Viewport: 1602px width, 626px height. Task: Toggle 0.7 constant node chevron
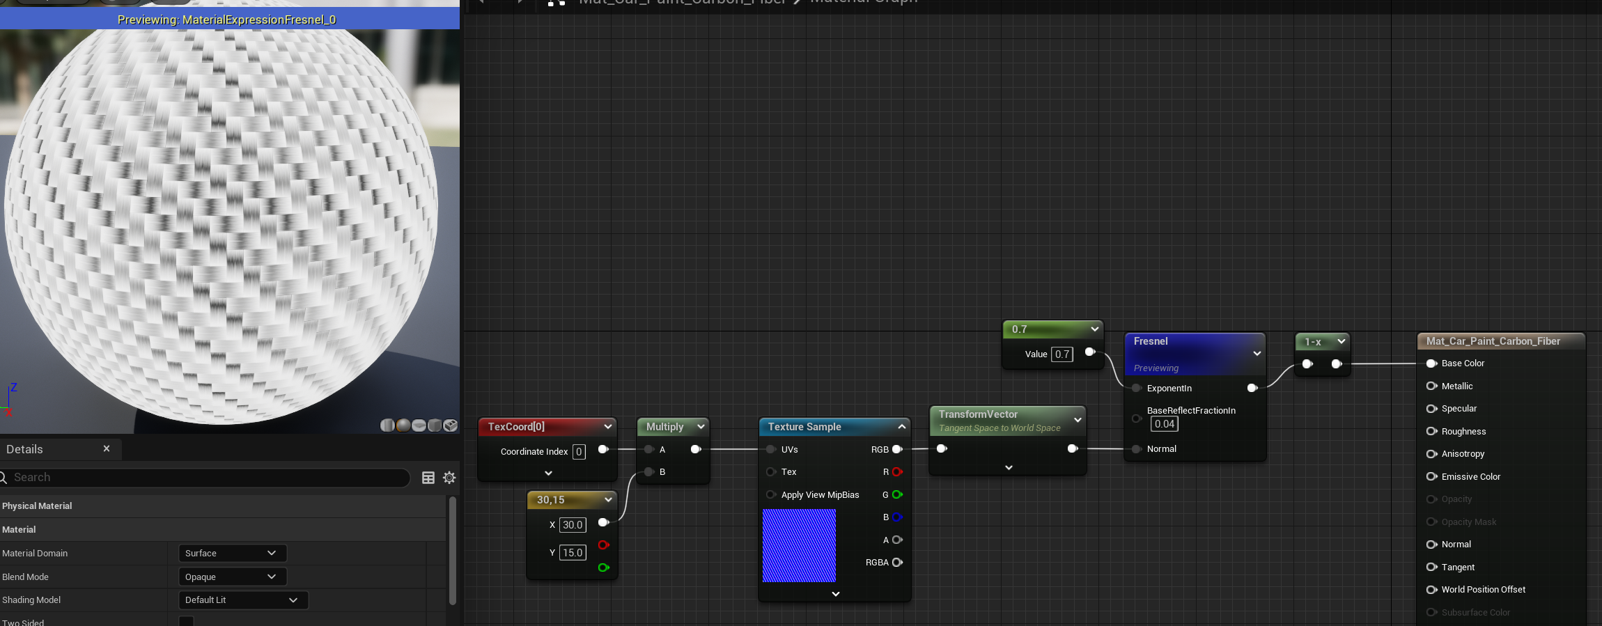pyautogui.click(x=1095, y=329)
